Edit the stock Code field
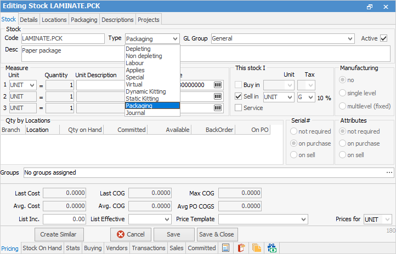Viewport: 396px width, 254px height. coord(63,38)
